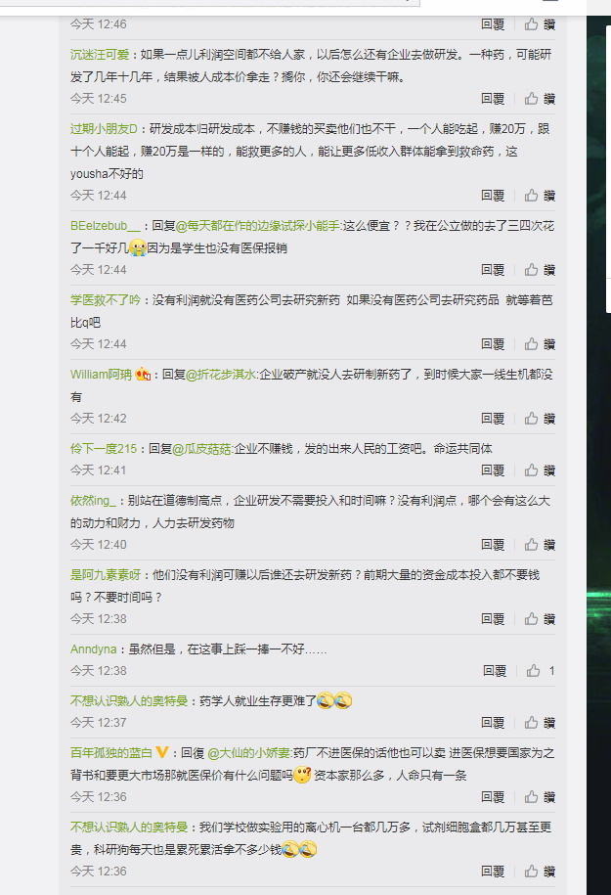The width and height of the screenshot is (611, 895).
Task: Reply to 学医救不了吟's comment
Action: point(493,344)
